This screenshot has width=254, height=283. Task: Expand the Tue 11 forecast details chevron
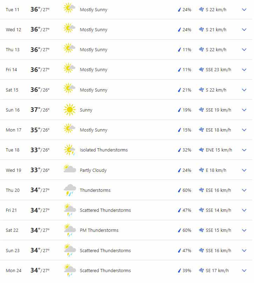coord(244,9)
